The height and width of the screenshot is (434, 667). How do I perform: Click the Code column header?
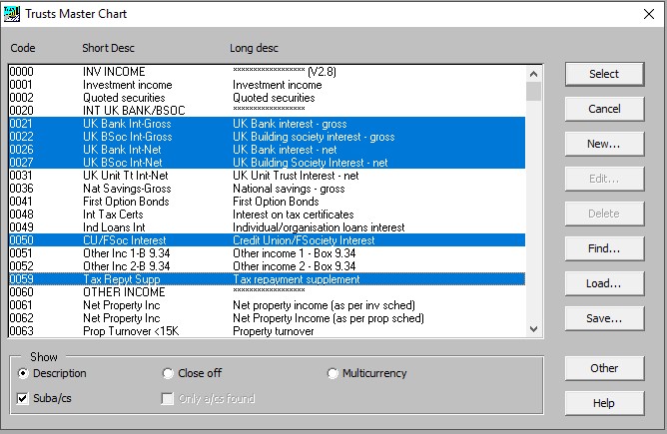[23, 48]
